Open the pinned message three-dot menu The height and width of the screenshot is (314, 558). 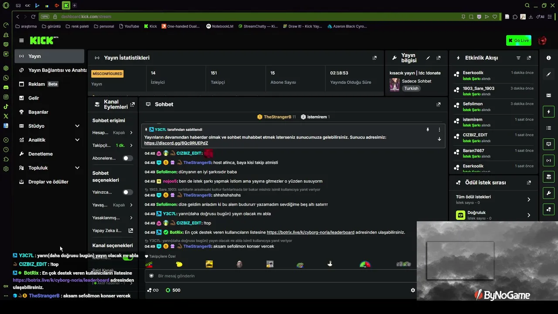[439, 130]
